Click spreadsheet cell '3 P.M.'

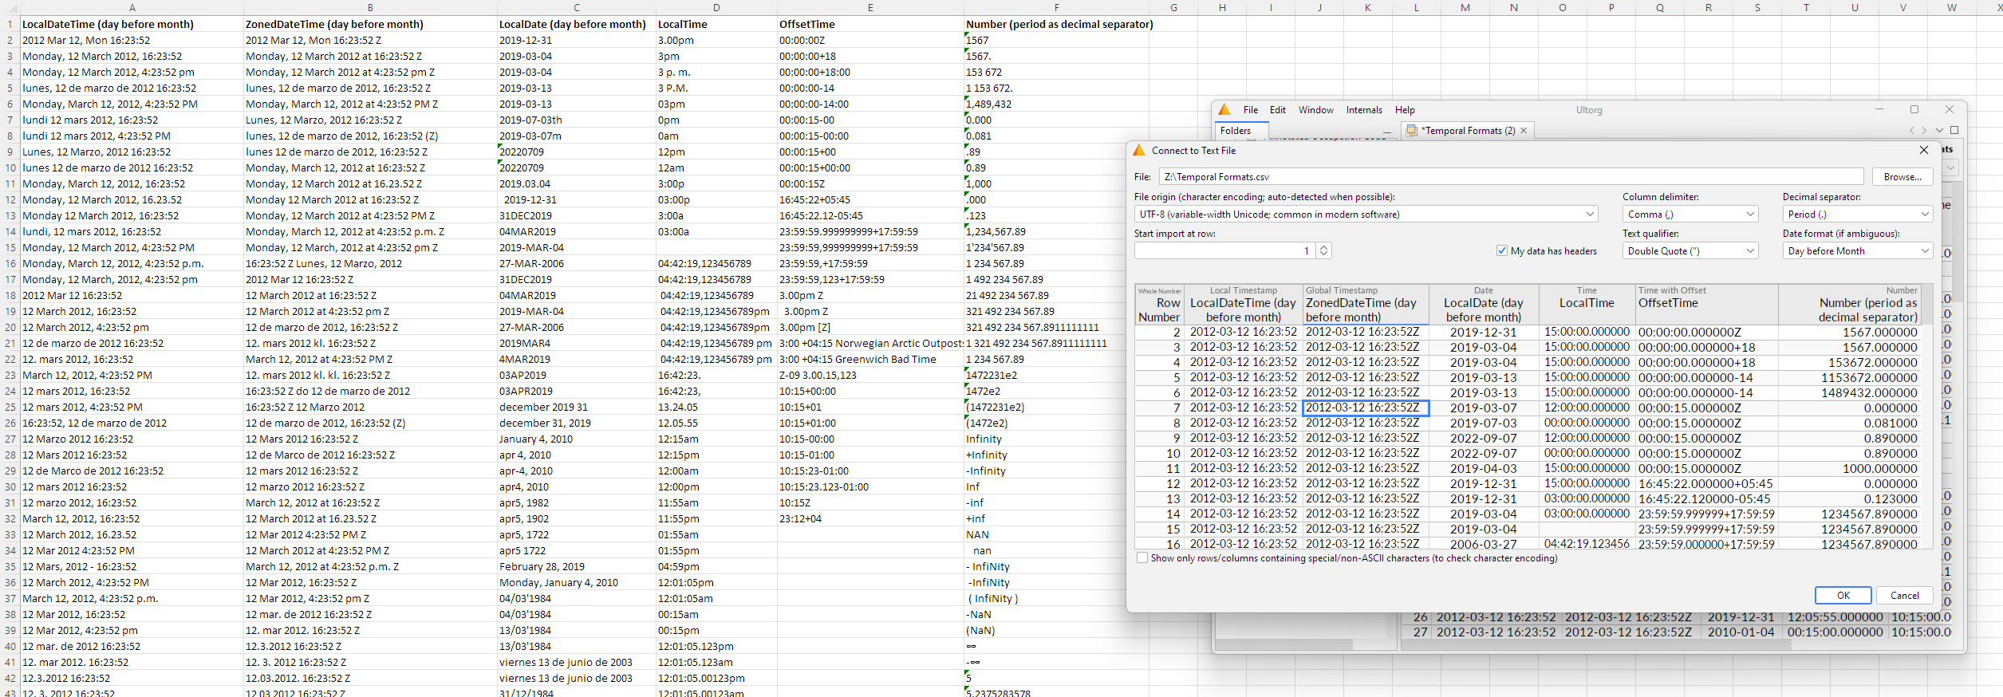pos(716,89)
